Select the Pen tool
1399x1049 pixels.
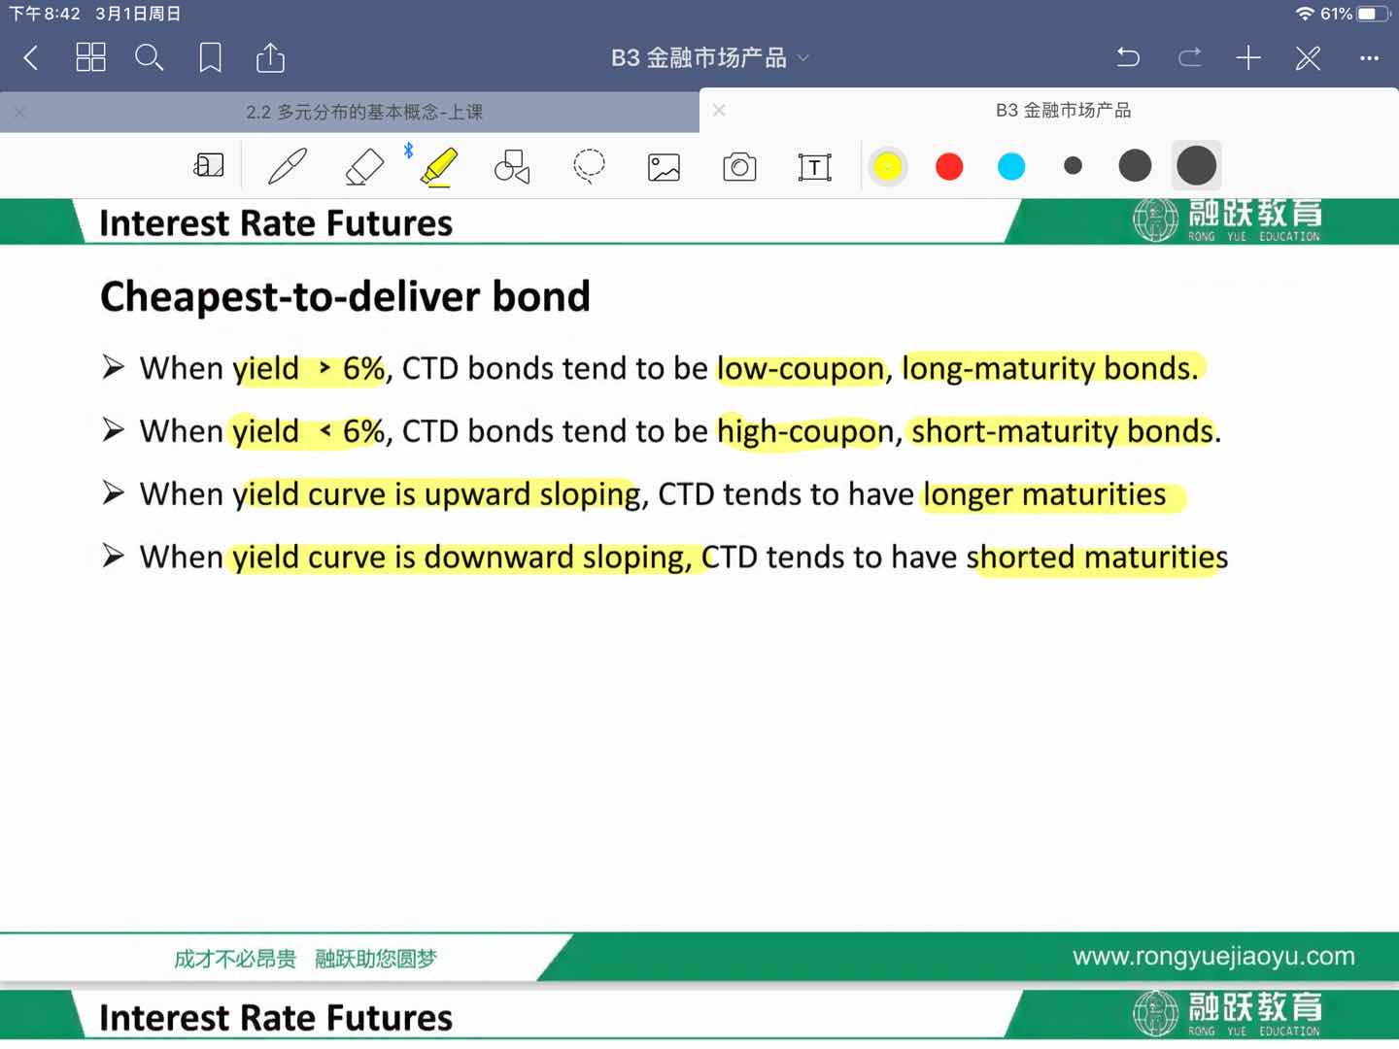[288, 166]
